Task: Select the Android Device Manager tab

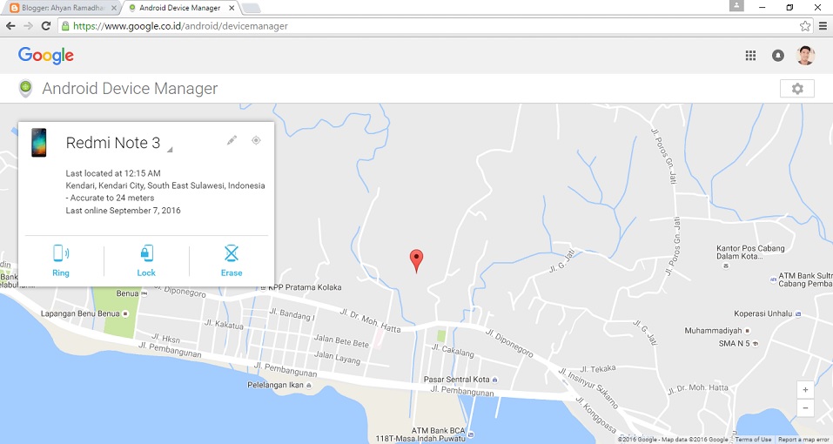Action: pos(181,8)
